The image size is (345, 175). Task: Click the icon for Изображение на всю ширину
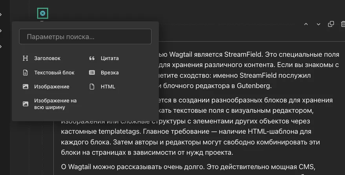point(26,104)
